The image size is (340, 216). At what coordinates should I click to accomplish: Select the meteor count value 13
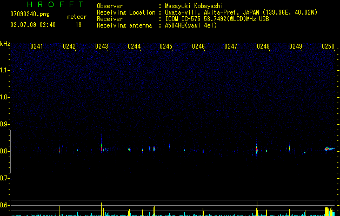click(78, 25)
